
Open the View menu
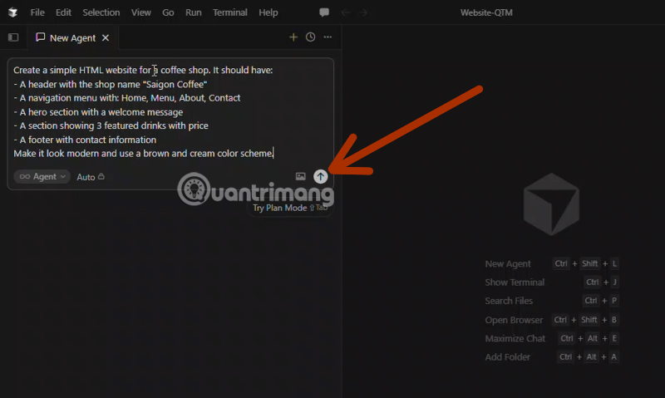pyautogui.click(x=140, y=12)
